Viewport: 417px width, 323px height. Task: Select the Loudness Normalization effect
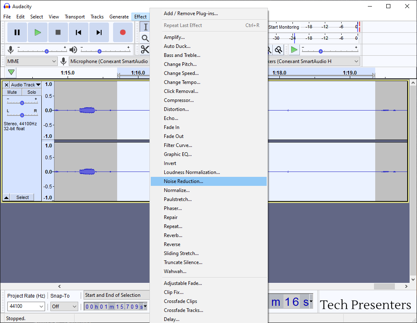[x=209, y=172]
